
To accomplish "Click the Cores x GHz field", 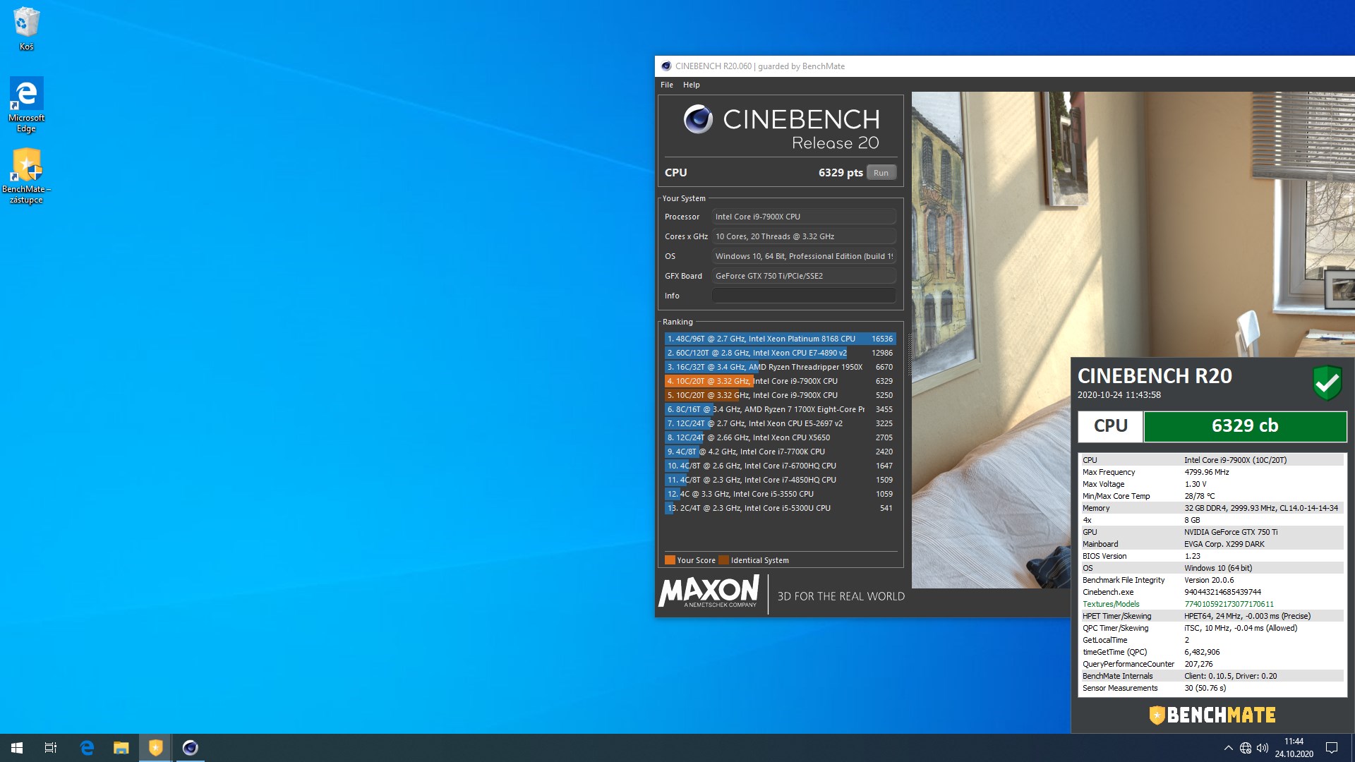I will pos(804,236).
